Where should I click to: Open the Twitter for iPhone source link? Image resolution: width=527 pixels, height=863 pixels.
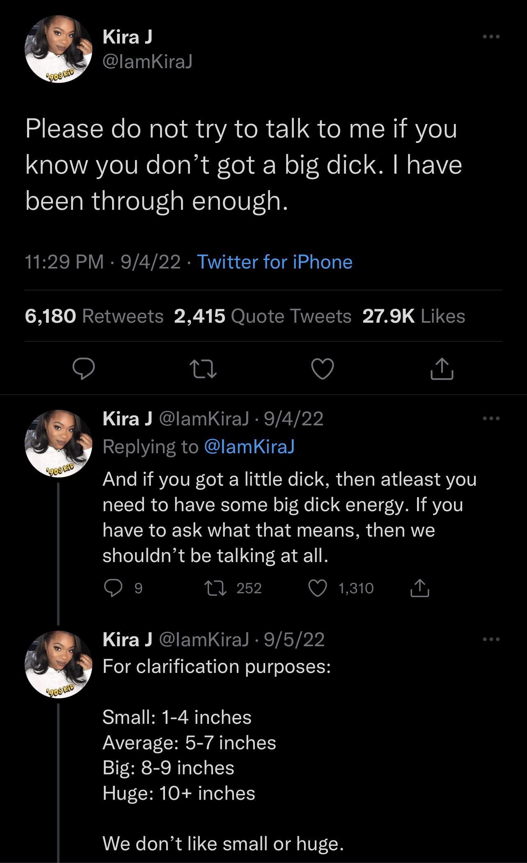coord(275,262)
